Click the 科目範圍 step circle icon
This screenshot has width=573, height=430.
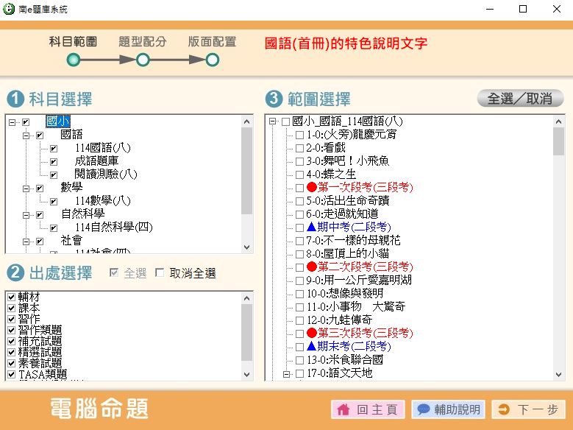[x=73, y=60]
